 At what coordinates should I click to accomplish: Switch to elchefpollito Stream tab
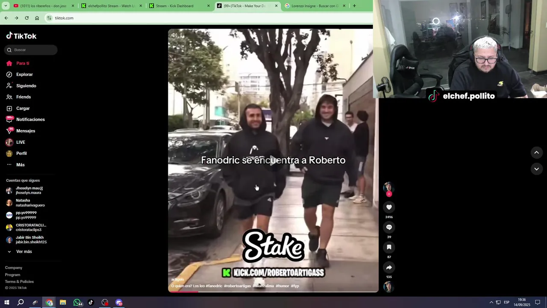tap(112, 6)
